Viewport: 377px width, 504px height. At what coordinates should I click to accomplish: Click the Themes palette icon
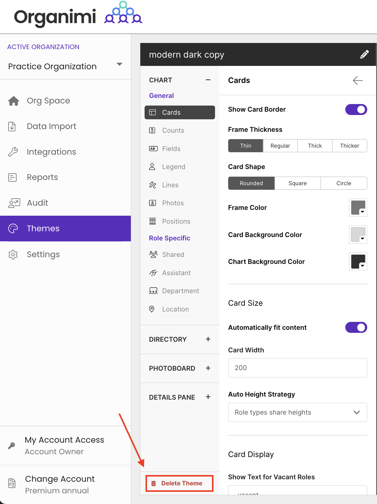[x=13, y=229]
